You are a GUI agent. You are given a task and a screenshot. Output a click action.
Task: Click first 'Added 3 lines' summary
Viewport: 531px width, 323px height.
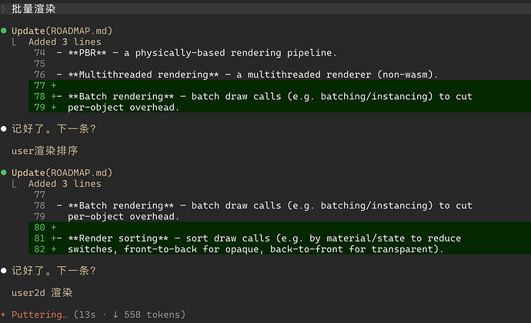point(65,42)
